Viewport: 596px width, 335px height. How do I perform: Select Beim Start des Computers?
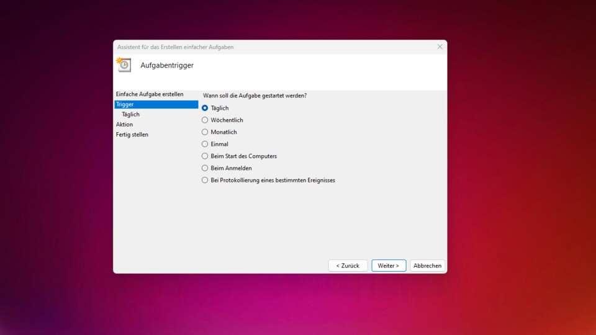coord(205,156)
